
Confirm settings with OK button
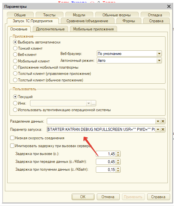83,197
